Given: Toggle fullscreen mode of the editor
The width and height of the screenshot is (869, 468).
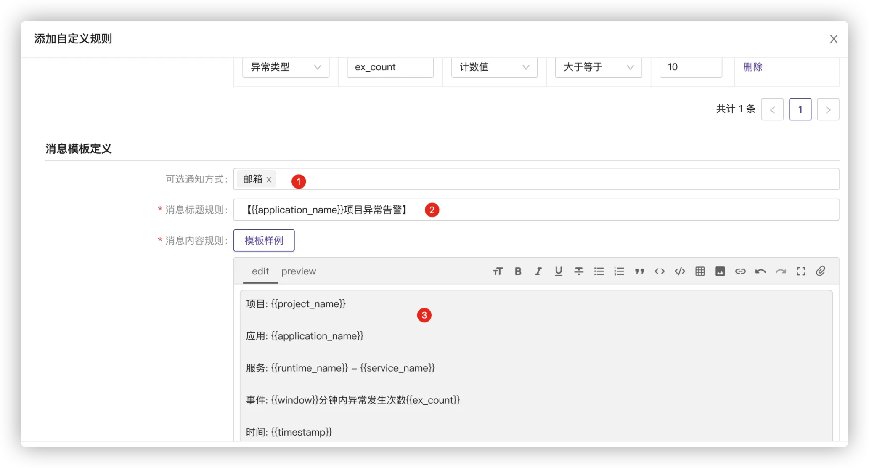Looking at the screenshot, I should [x=801, y=271].
